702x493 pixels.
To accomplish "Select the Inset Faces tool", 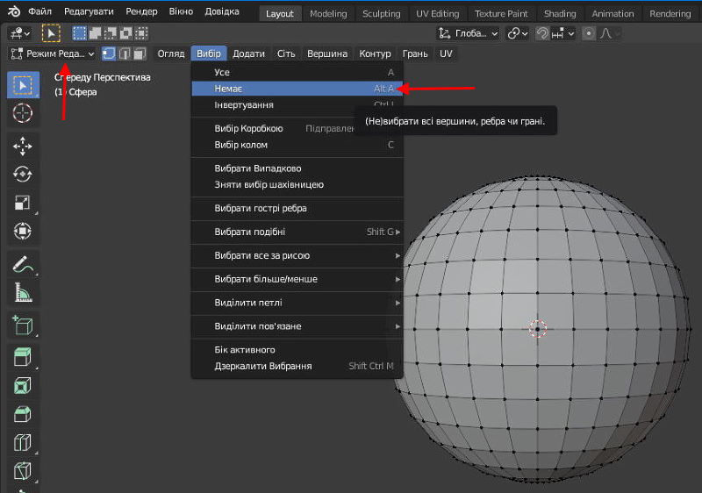I will coord(23,385).
